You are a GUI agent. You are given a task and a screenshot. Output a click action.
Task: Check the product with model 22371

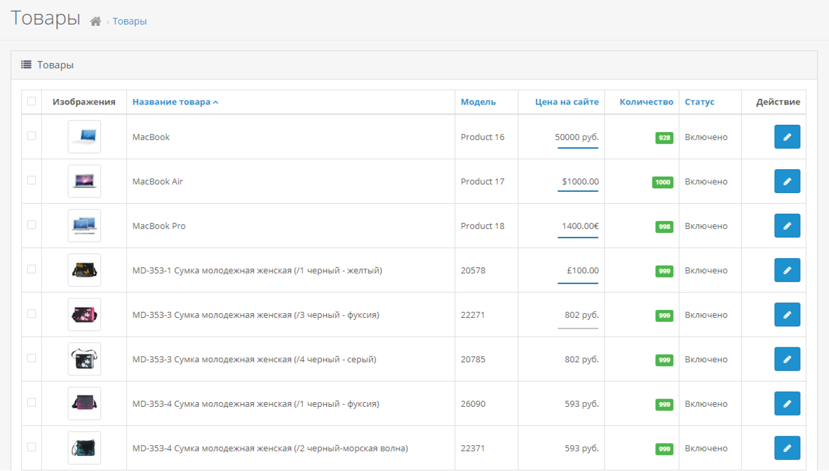32,448
